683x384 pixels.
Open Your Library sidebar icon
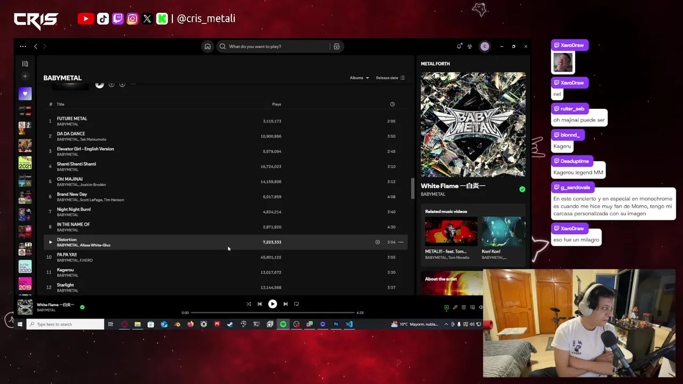25,63
